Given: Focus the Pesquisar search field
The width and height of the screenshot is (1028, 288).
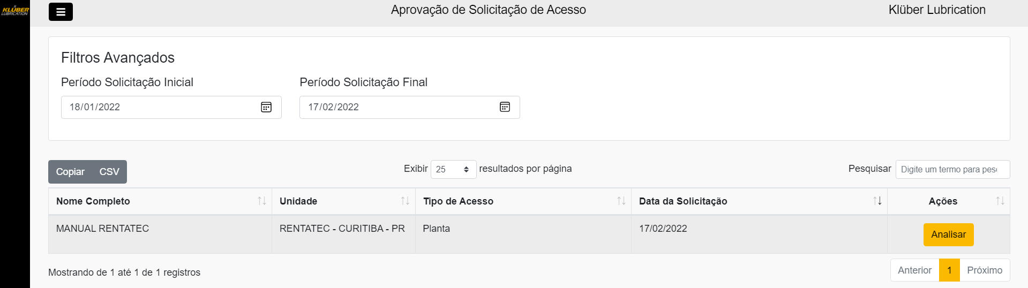Looking at the screenshot, I should coord(952,169).
